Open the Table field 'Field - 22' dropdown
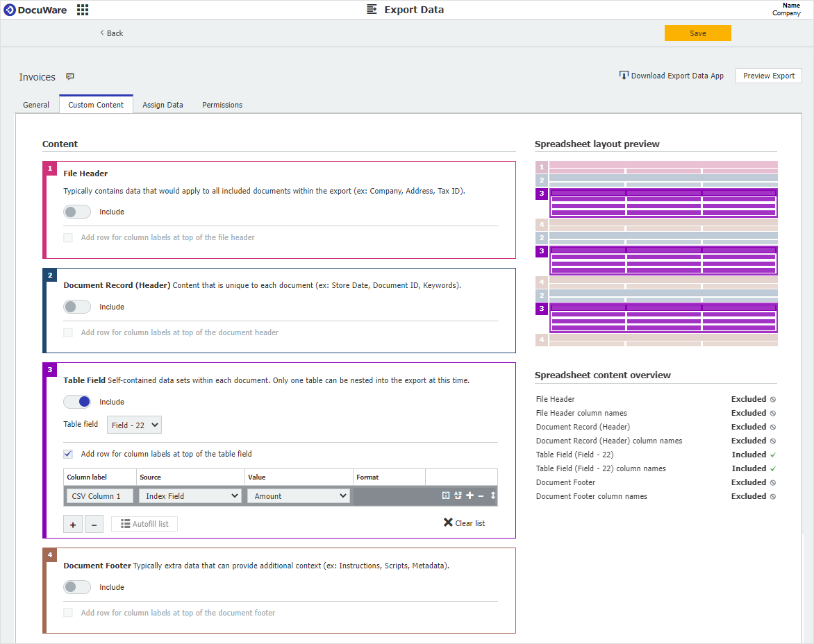The image size is (814, 644). (134, 425)
